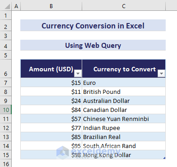Select the $95 amount cell

[x=51, y=146]
